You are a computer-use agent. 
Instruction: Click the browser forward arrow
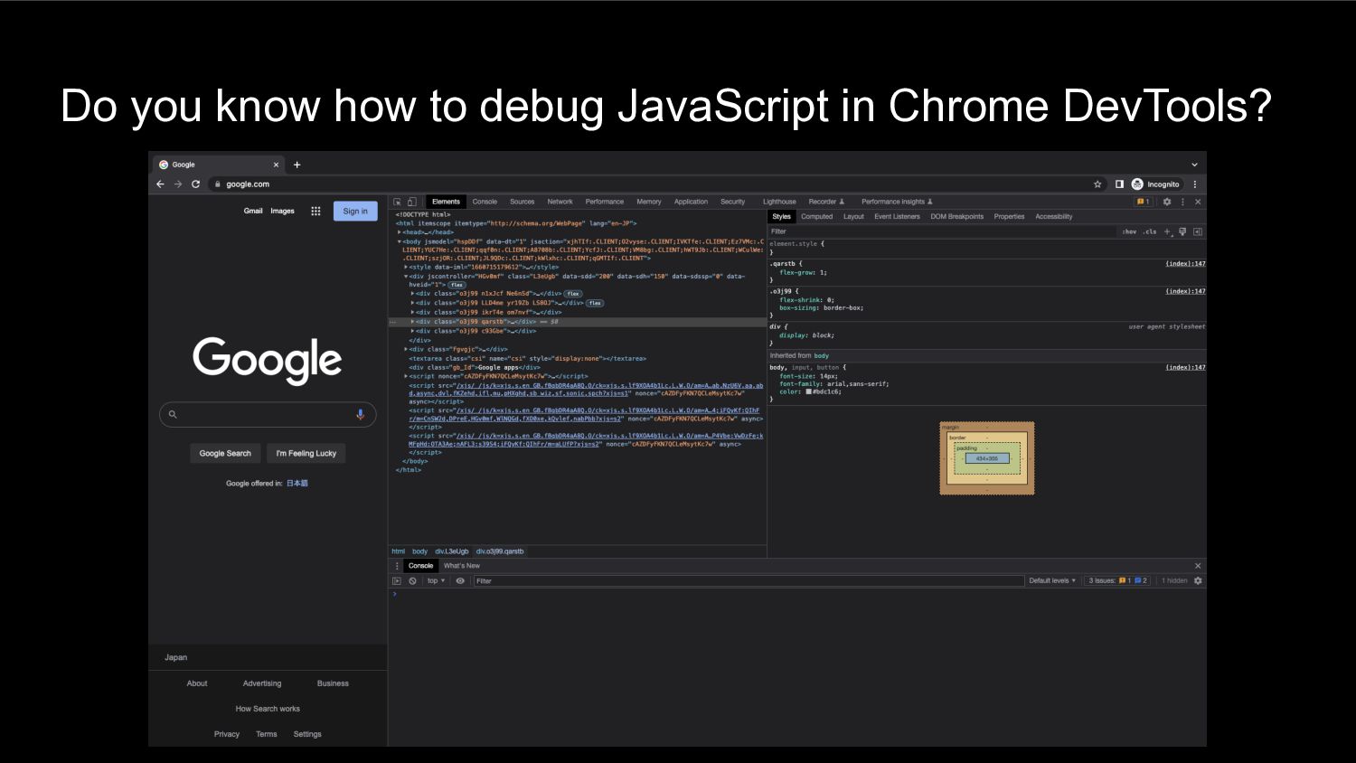(x=178, y=184)
